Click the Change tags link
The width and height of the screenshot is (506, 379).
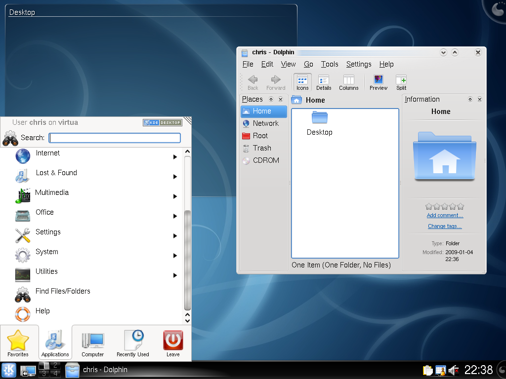445,226
